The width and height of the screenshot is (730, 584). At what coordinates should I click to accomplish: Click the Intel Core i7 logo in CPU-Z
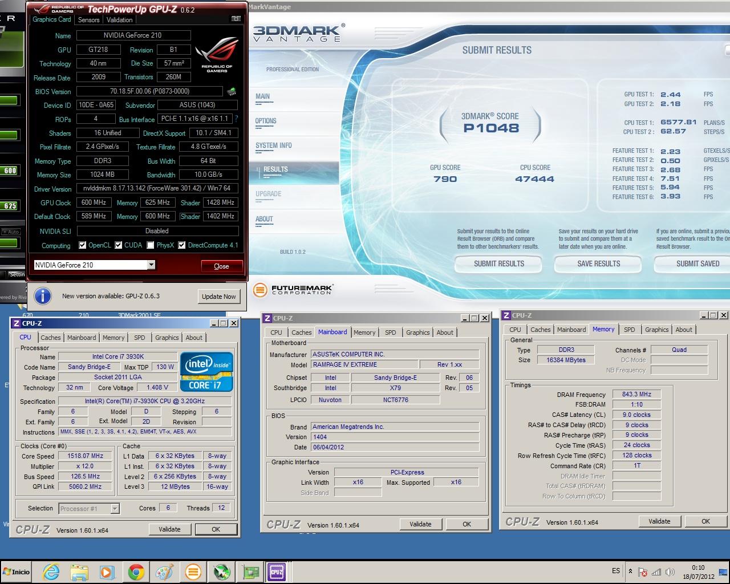coord(206,371)
